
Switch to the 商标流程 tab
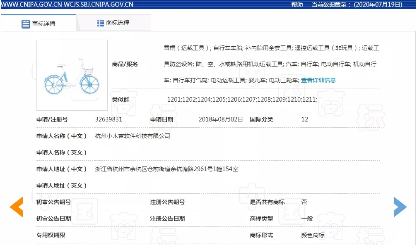point(118,23)
